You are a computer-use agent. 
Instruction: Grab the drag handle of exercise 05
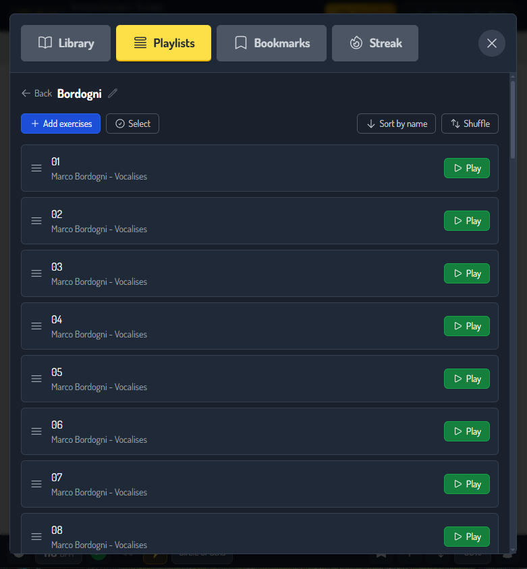36,379
